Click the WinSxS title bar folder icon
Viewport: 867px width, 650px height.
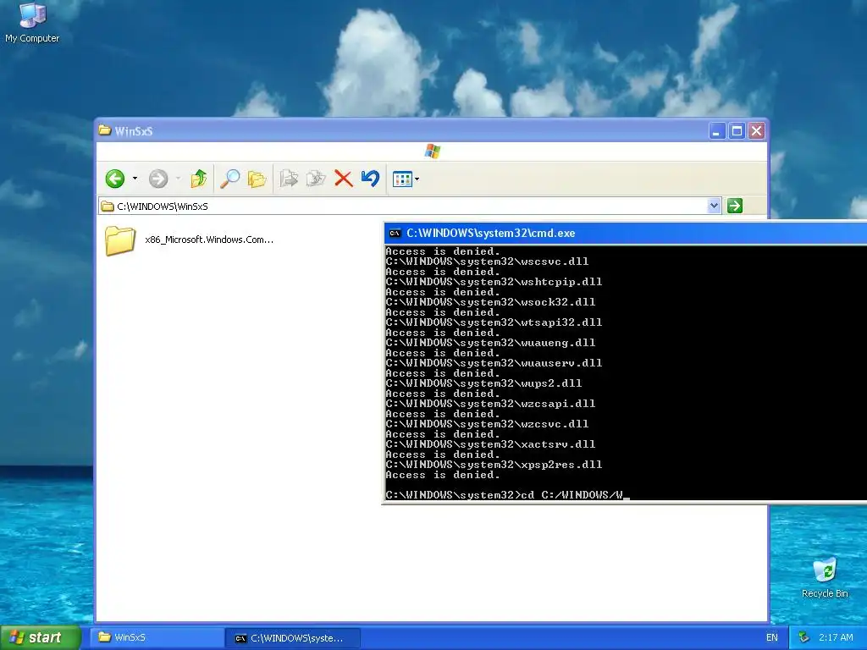104,130
